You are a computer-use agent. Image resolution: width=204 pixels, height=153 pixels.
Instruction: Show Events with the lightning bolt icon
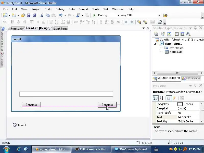tap(175, 98)
